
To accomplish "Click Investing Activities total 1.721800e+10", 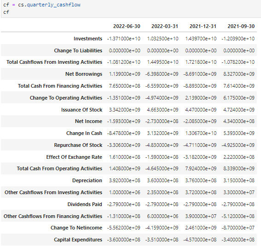I will pyautogui.click(x=201, y=62).
